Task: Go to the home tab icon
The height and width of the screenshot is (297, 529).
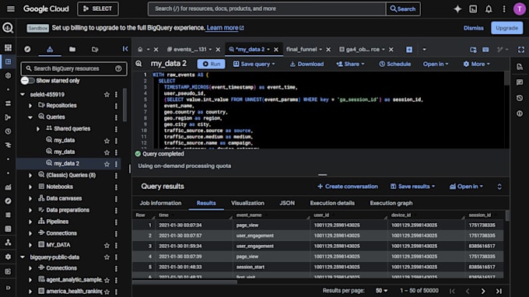Action: (x=140, y=50)
